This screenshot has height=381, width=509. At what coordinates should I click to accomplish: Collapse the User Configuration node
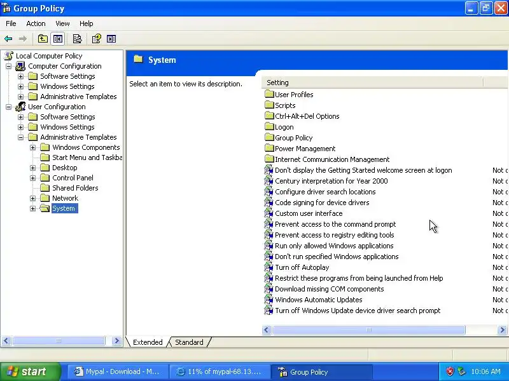9,107
